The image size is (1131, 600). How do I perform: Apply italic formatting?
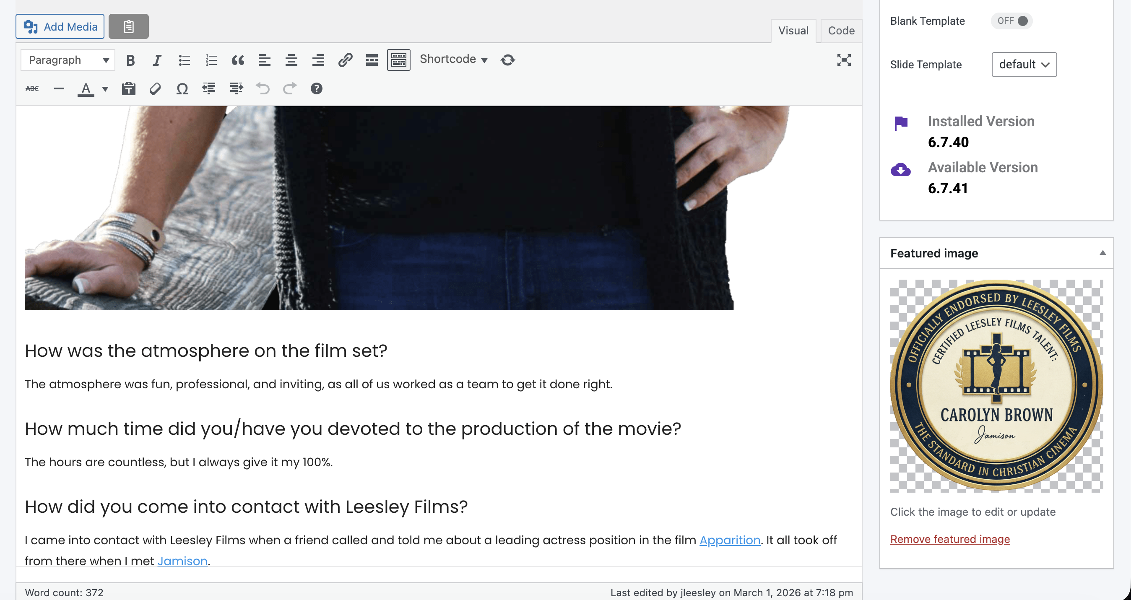(x=157, y=60)
